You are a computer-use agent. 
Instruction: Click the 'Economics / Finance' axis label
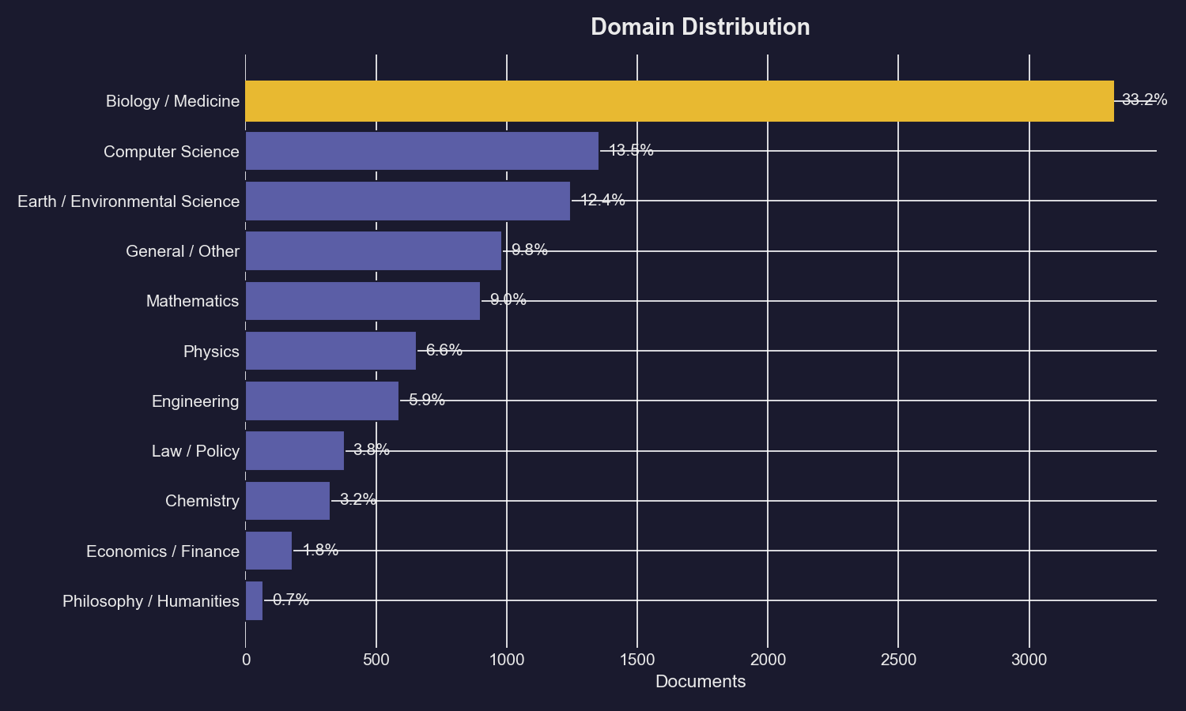[163, 551]
